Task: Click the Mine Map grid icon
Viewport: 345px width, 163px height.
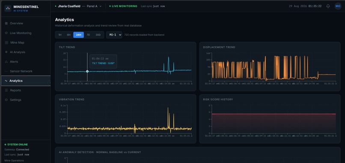Action: click(6, 43)
